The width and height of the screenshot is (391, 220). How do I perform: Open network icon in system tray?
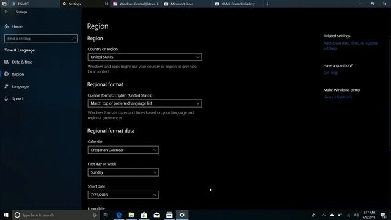[349, 215]
